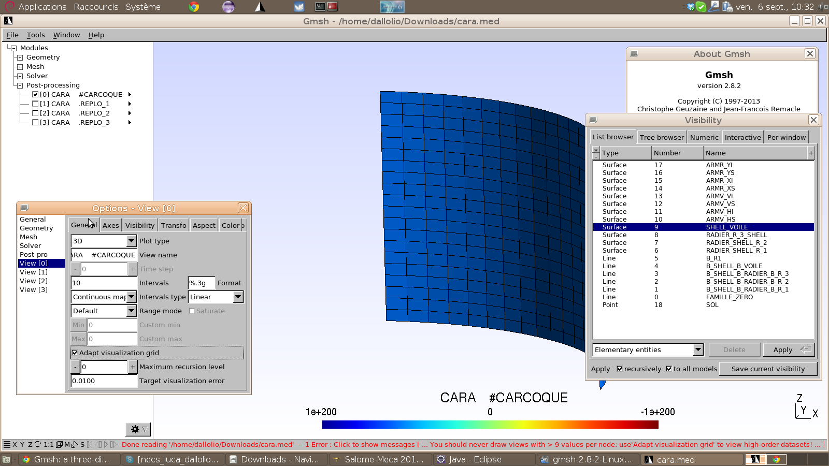Click the red error message in status bar

(x=472, y=444)
